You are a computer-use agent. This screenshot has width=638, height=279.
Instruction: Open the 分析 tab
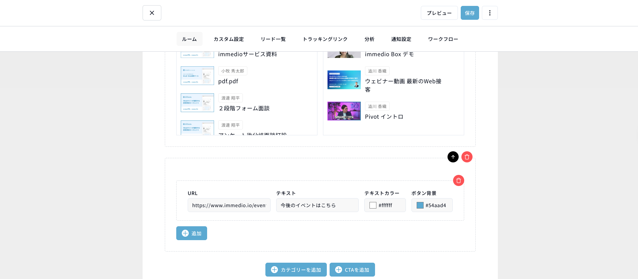pos(369,39)
